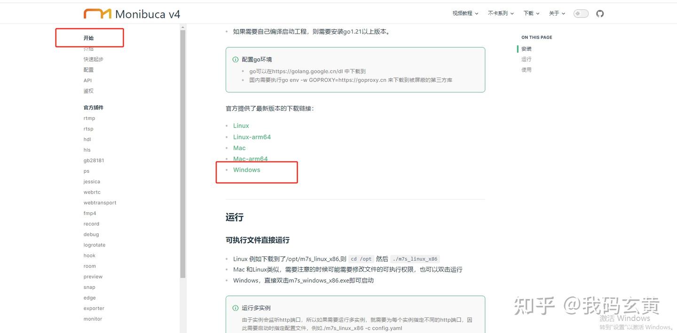Click the Windows download link
The image size is (677, 333).
[x=246, y=170]
